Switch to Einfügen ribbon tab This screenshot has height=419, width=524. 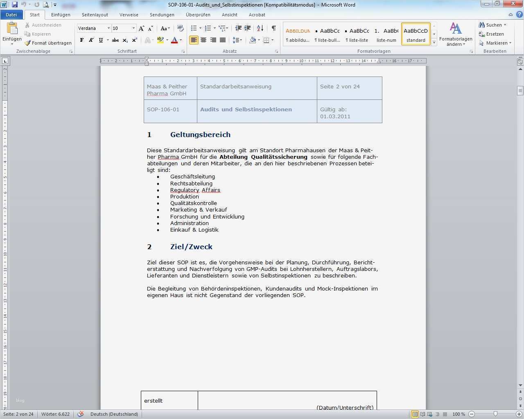61,15
